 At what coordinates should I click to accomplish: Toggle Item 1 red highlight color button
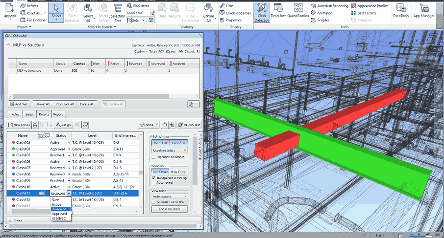(161, 143)
